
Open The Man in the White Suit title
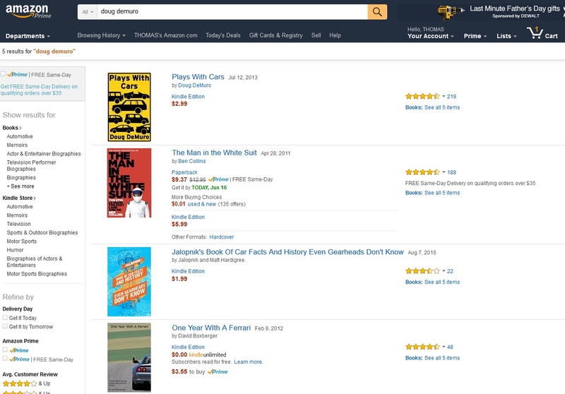coord(214,153)
